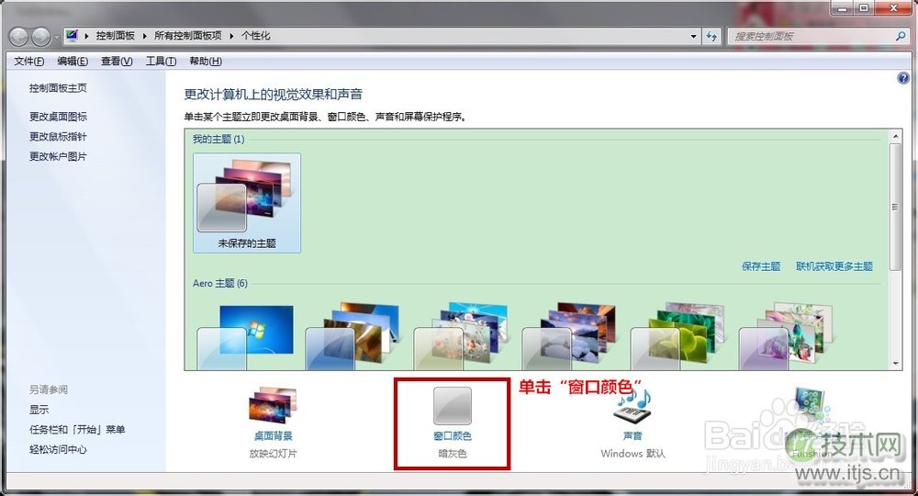This screenshot has width=918, height=496.
Task: Click the 暗灰色 caption text
Action: point(452,453)
